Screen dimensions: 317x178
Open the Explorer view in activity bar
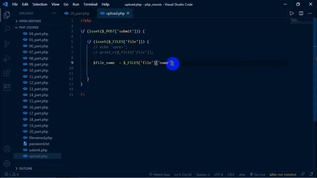pyautogui.click(x=7, y=15)
